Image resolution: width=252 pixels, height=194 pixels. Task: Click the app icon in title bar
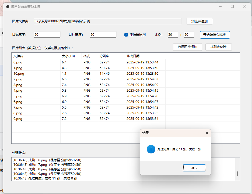(x=7, y=6)
